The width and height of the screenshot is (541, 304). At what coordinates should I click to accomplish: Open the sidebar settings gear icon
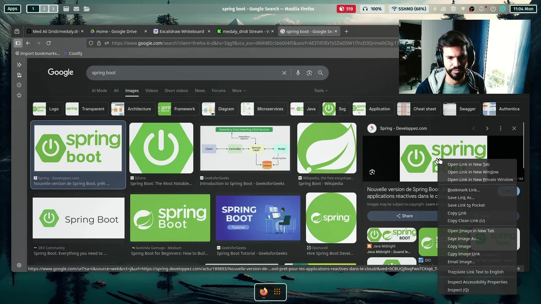[19, 265]
